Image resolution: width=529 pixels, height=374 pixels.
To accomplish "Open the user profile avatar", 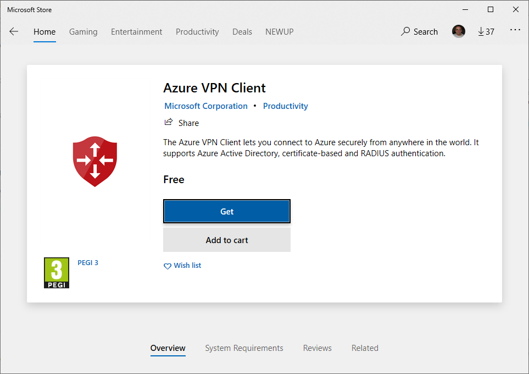I will 459,31.
